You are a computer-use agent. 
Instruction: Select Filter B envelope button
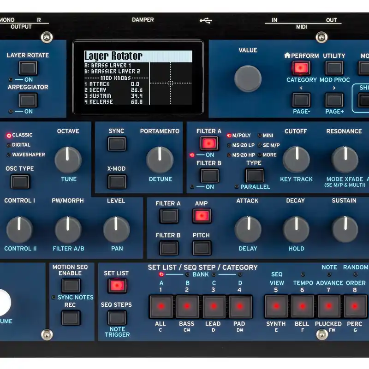[x=169, y=248]
